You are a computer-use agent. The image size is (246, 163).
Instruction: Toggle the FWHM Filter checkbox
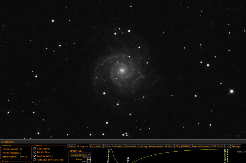click(35, 152)
